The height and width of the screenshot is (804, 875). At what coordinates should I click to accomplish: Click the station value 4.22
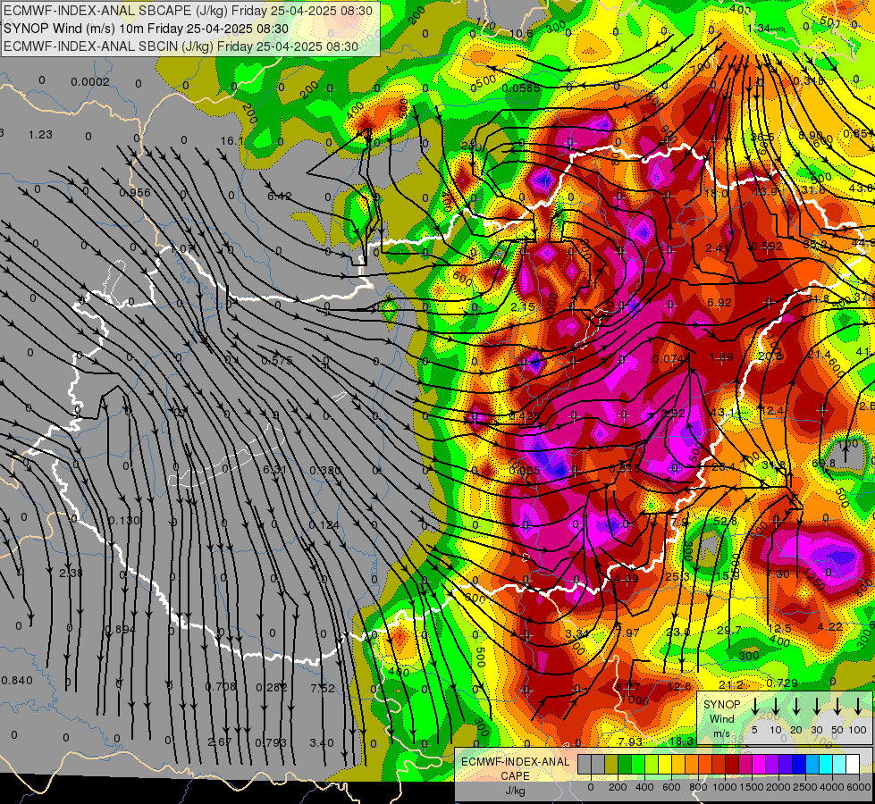click(829, 626)
